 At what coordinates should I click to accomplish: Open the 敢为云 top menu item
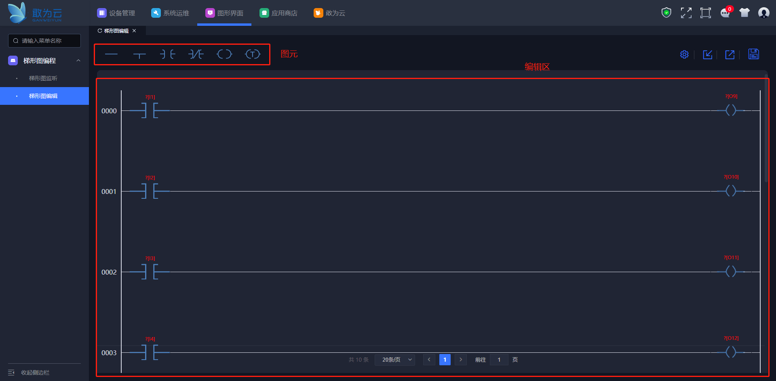coord(329,13)
